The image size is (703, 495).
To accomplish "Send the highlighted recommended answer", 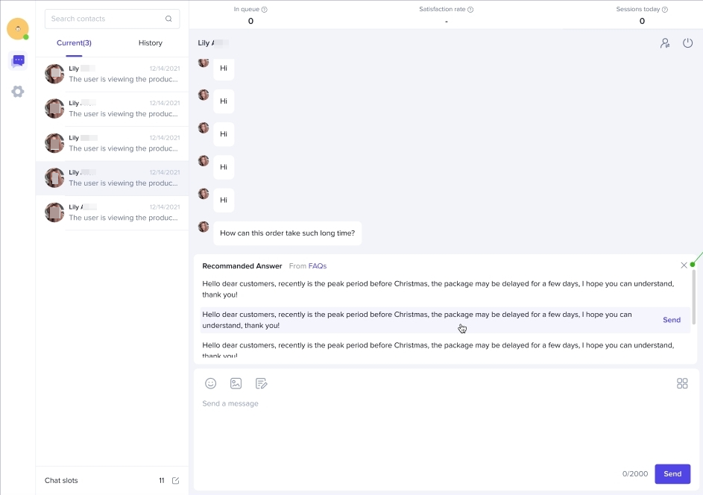I will (x=671, y=320).
